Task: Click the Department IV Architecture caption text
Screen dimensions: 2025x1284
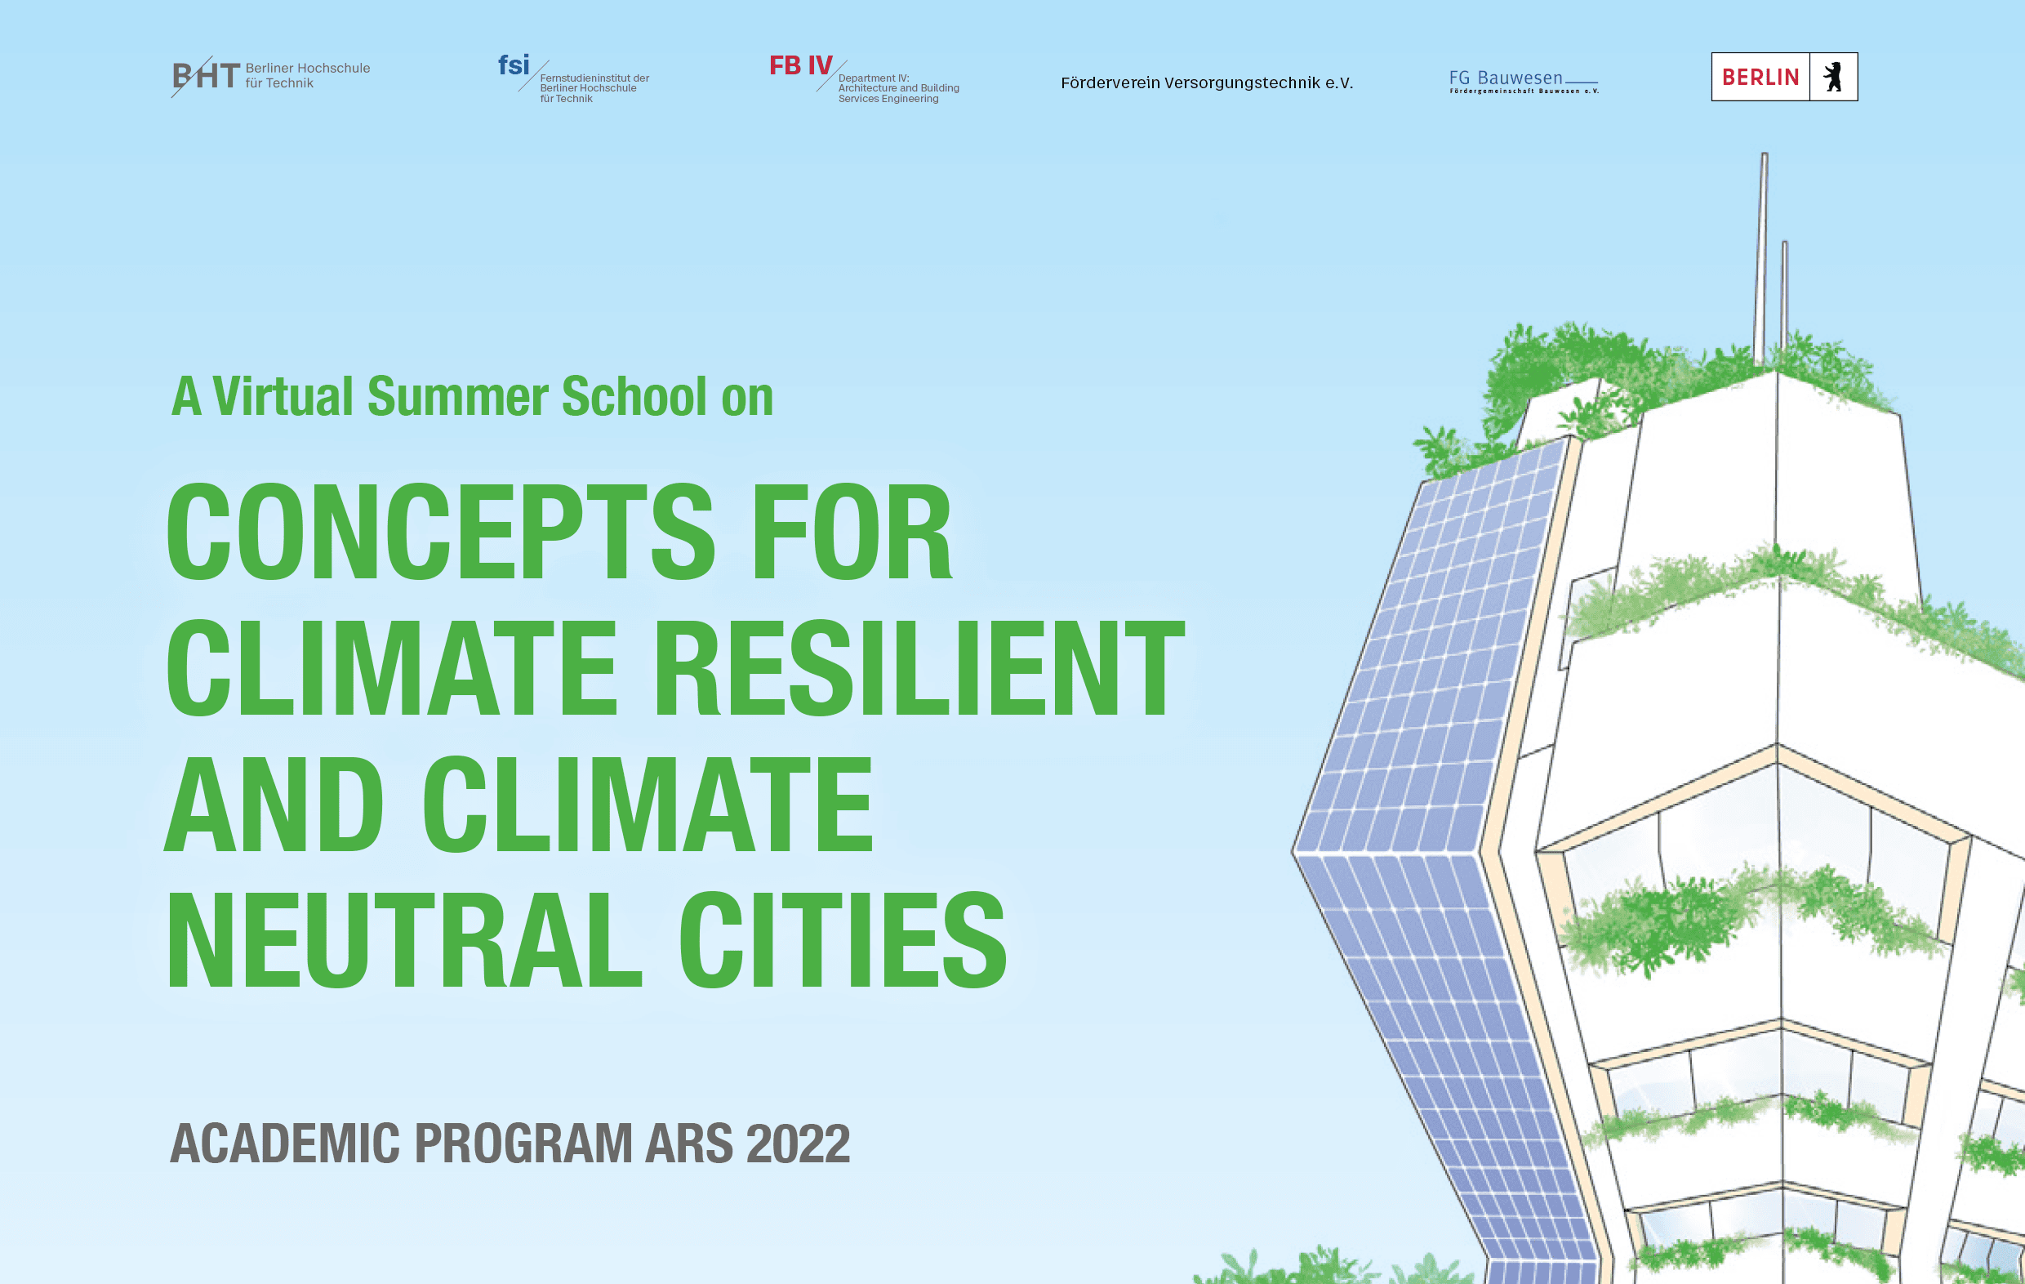Action: (x=897, y=88)
